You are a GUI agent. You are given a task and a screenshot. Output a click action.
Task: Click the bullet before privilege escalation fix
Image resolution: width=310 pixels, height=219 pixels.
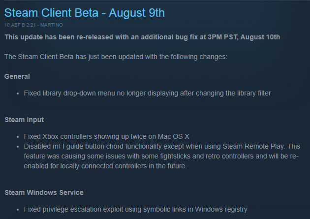18,210
